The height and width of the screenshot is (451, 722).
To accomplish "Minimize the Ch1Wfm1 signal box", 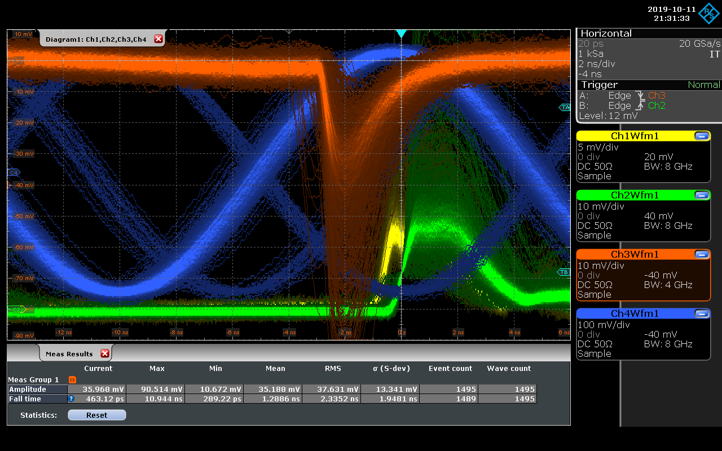I will tap(702, 136).
